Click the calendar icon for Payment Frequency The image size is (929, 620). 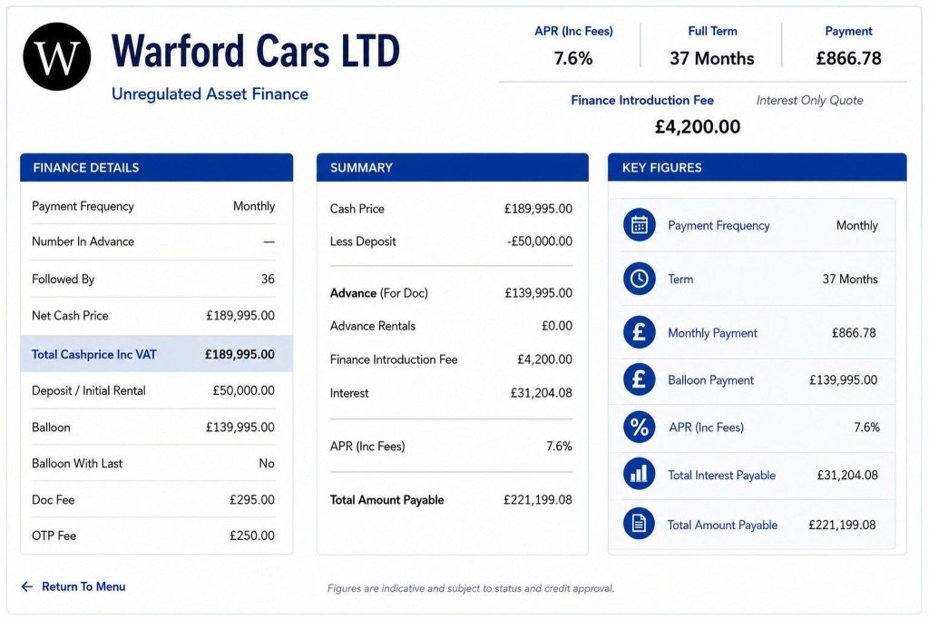tap(639, 225)
